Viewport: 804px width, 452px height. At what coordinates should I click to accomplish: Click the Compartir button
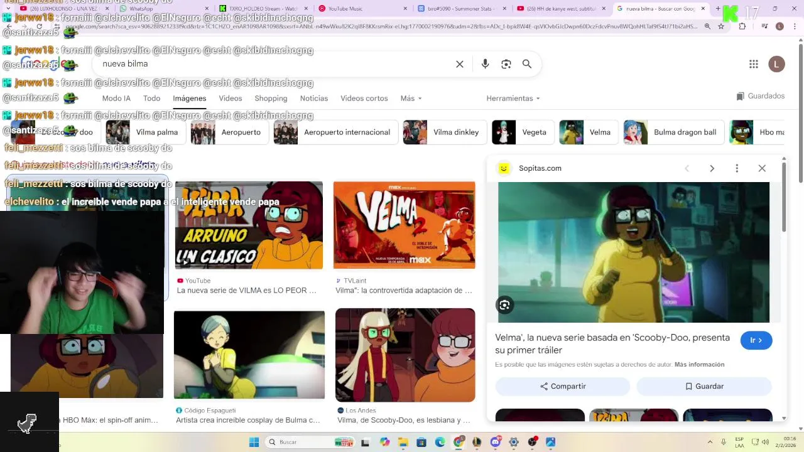[563, 387]
